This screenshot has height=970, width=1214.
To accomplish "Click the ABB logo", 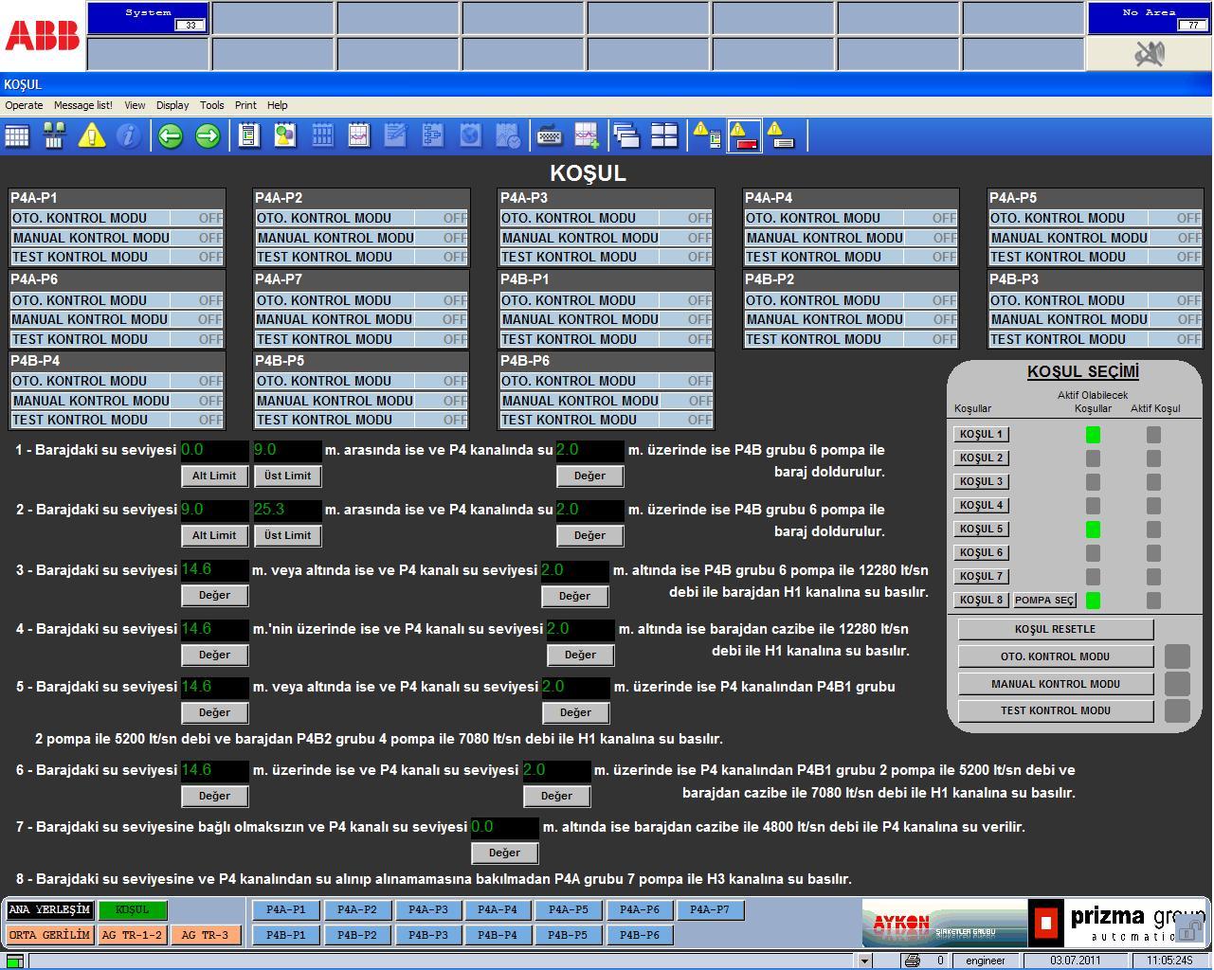I will 43,36.
